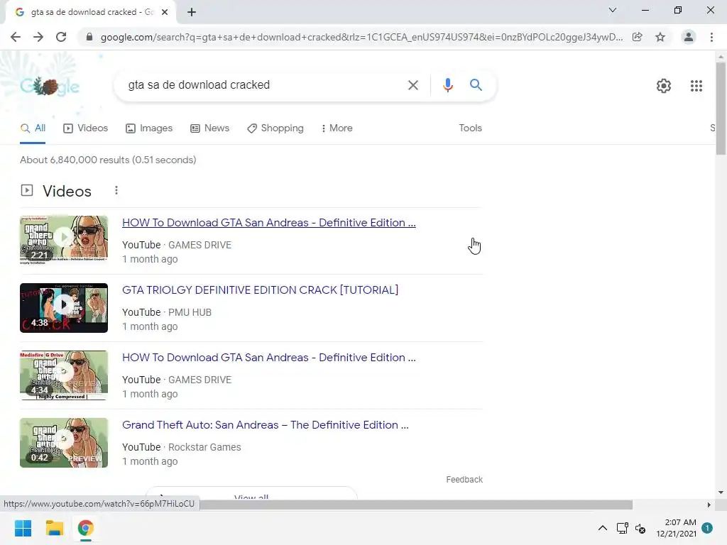Open Chrome profile avatar

click(x=689, y=37)
